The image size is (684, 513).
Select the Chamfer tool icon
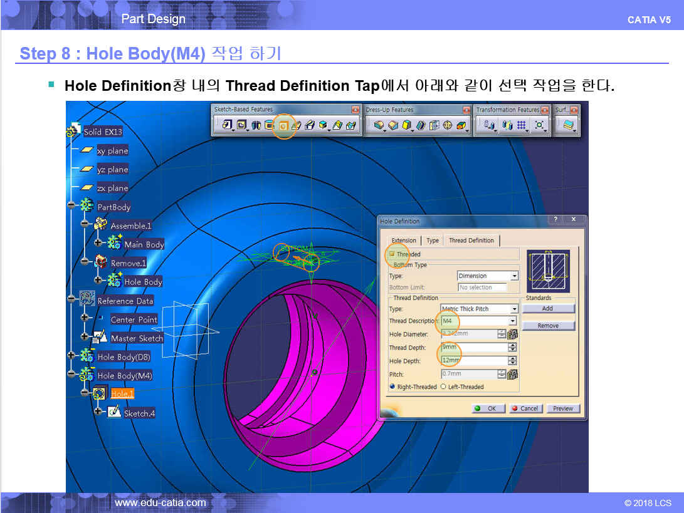(393, 125)
